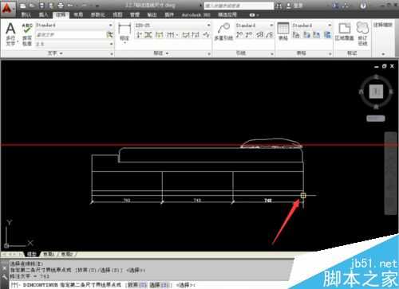Open the Output (输出) ribbon tab
Viewport: 399px width, 289px height.
(152, 15)
